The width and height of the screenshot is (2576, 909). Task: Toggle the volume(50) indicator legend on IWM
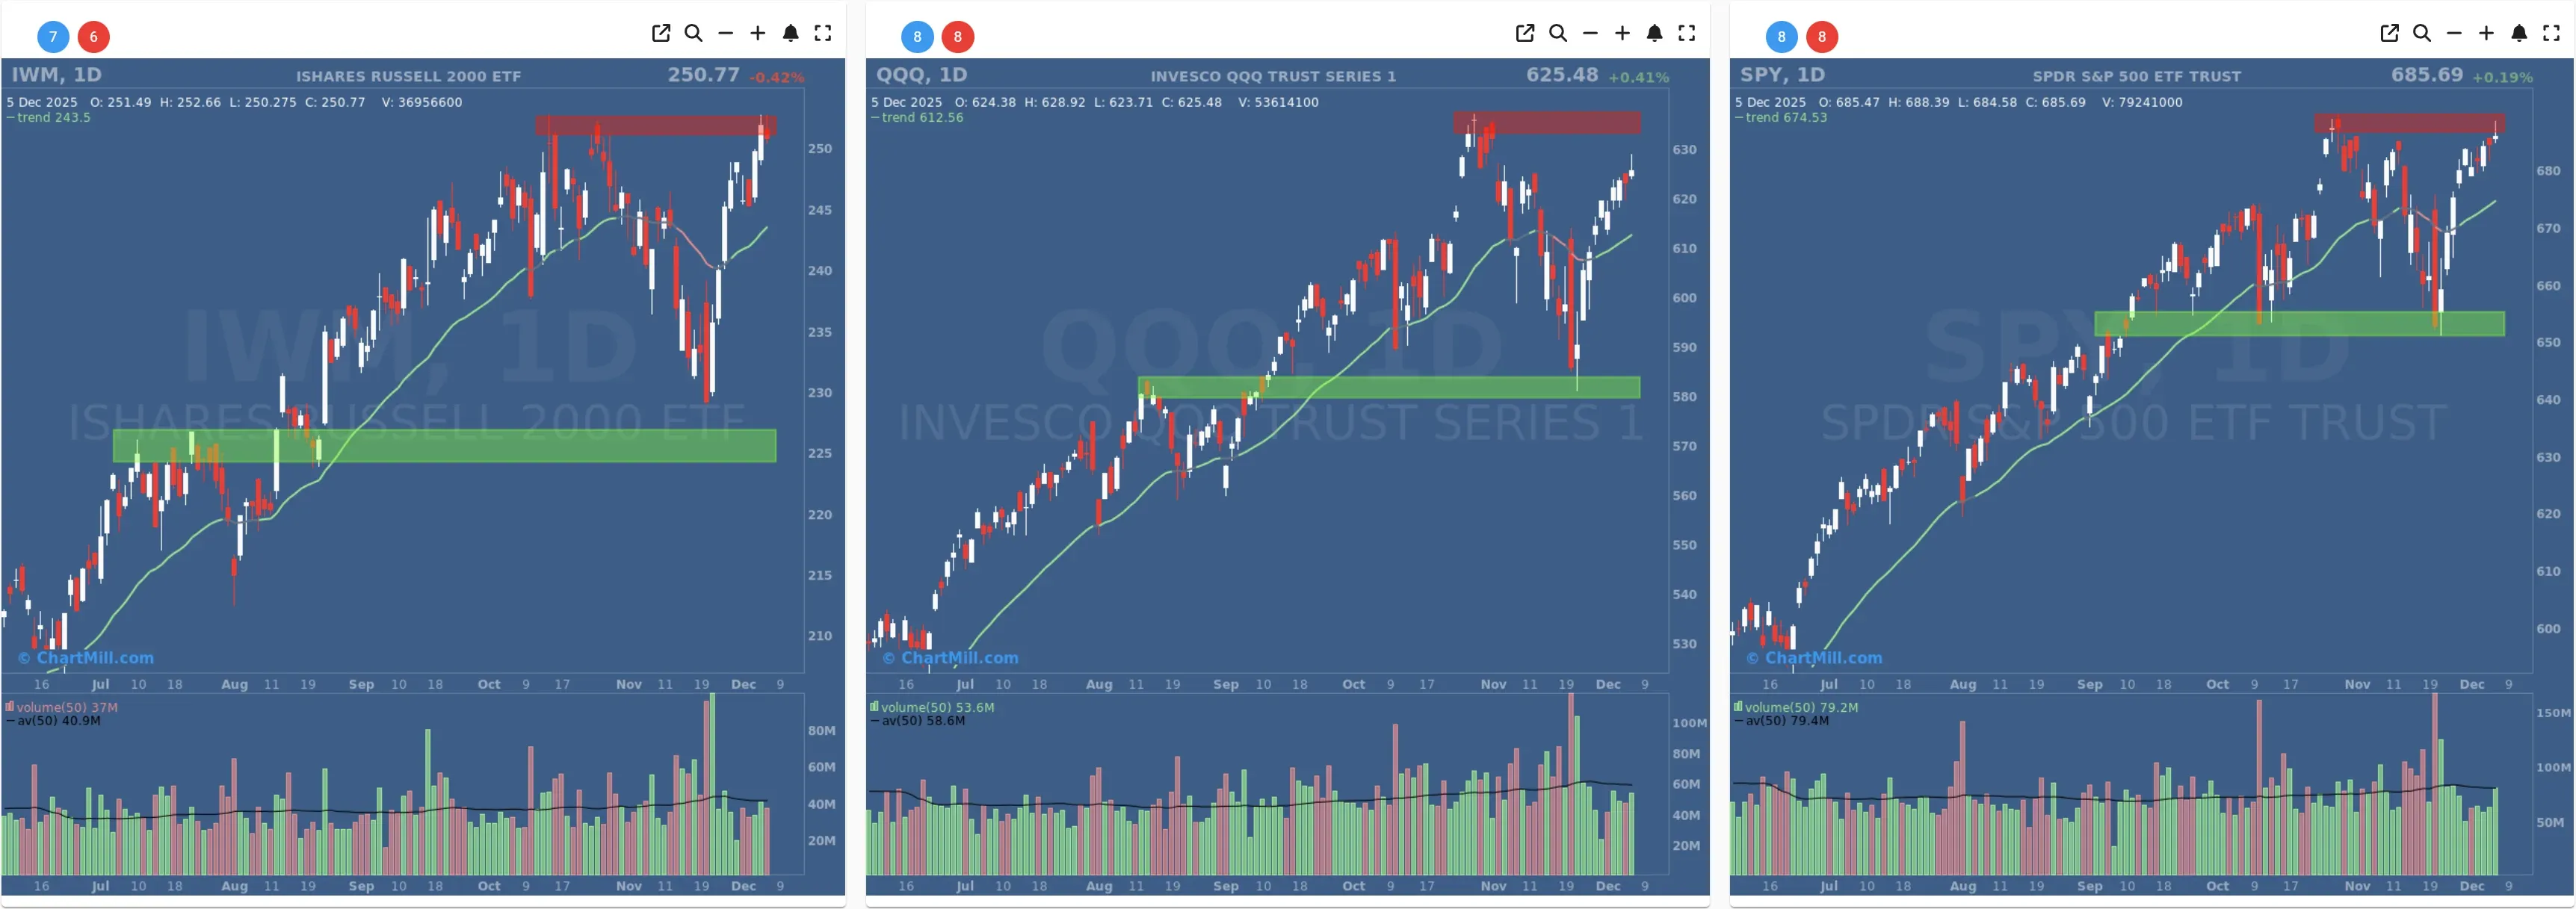[62, 707]
